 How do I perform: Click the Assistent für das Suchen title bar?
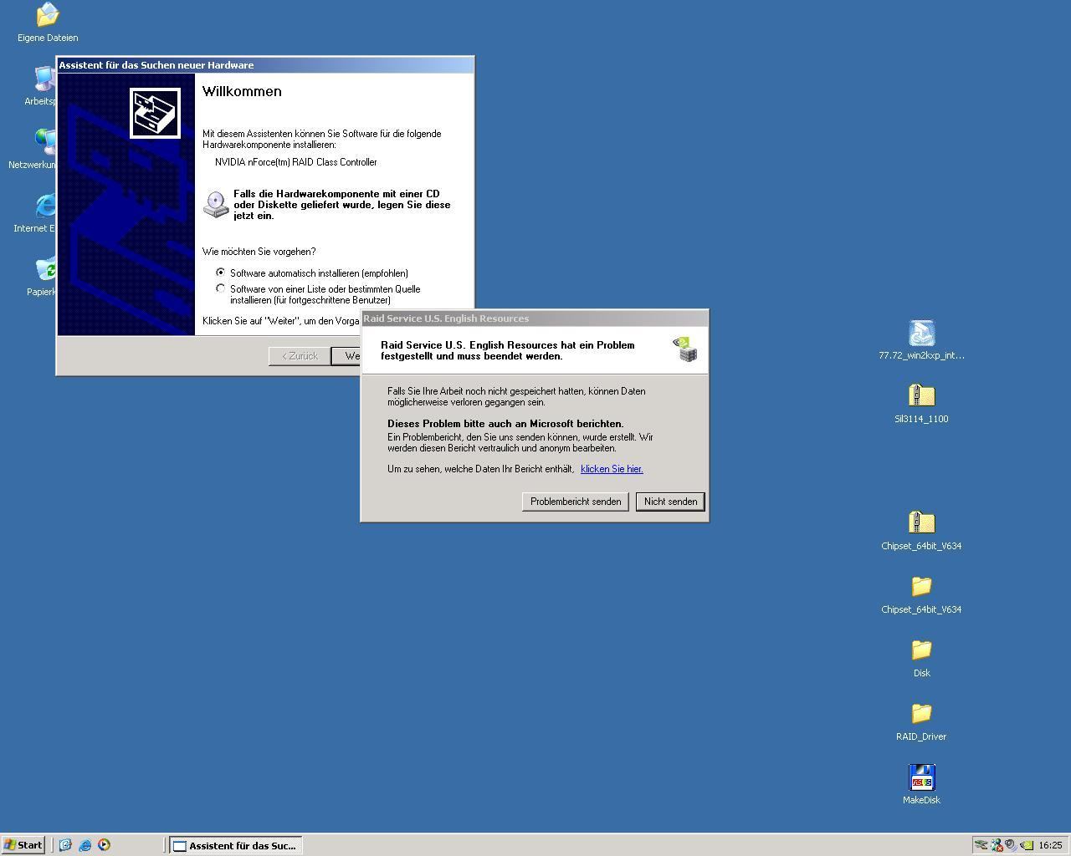coord(264,65)
